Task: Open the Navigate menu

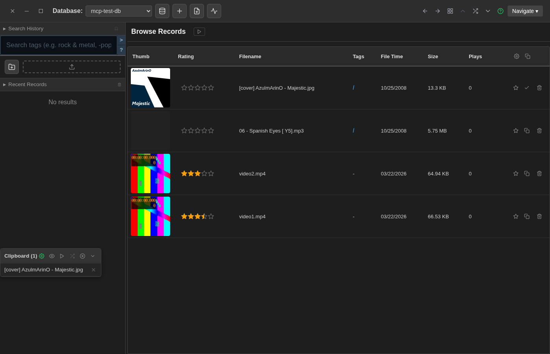Action: coord(525,11)
